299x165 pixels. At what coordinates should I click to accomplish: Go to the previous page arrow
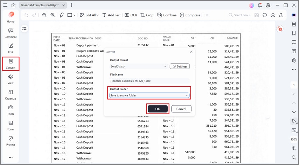[294, 103]
